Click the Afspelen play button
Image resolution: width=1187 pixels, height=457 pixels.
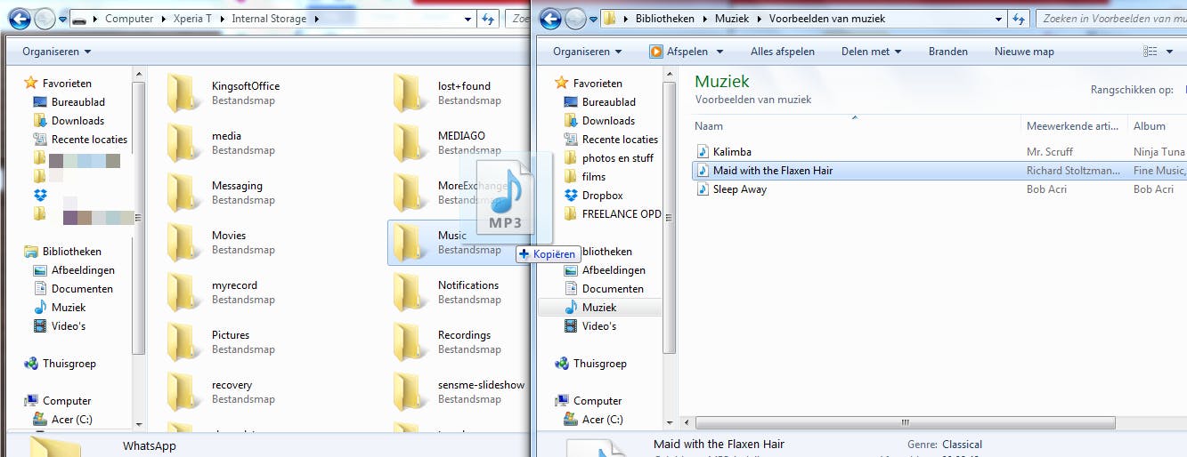[679, 52]
